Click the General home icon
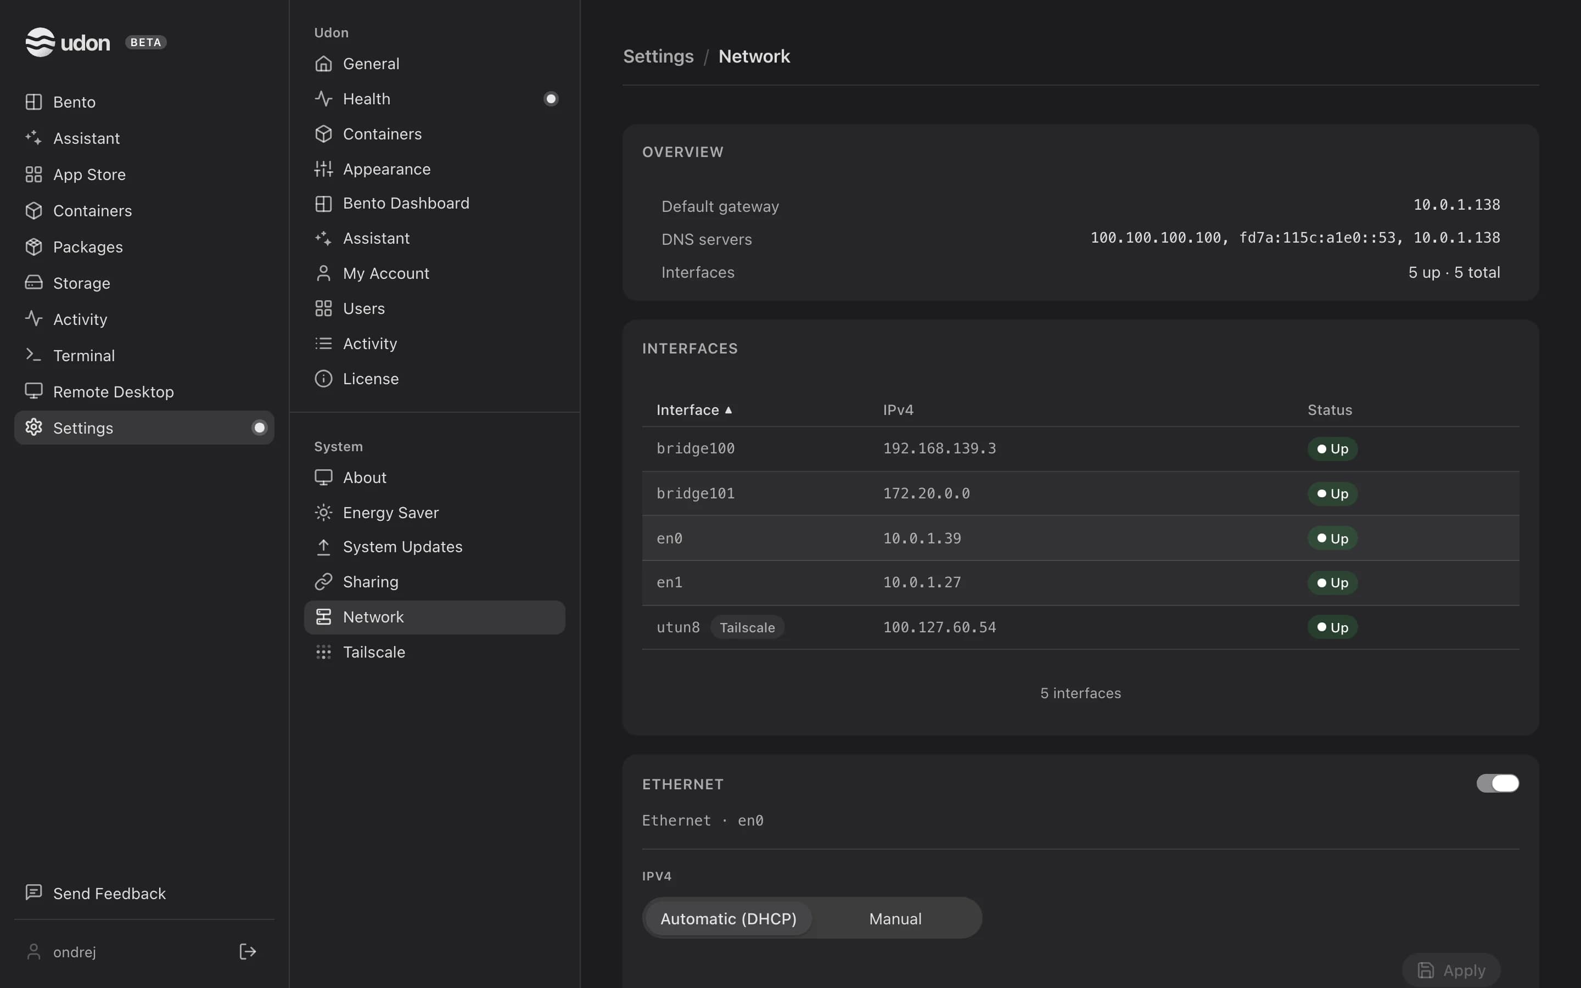 coord(323,63)
